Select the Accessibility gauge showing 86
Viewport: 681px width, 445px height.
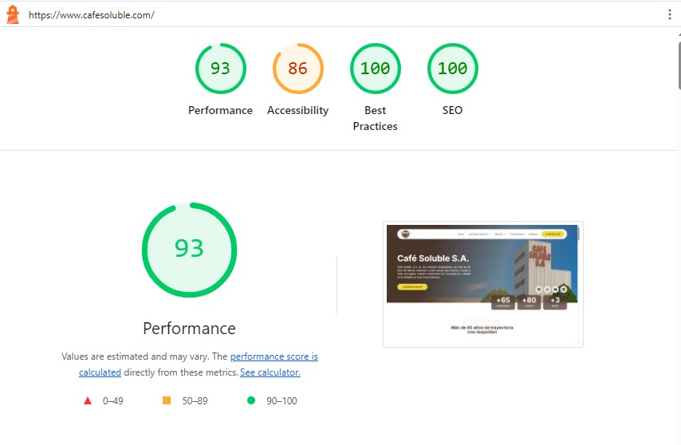[297, 69]
